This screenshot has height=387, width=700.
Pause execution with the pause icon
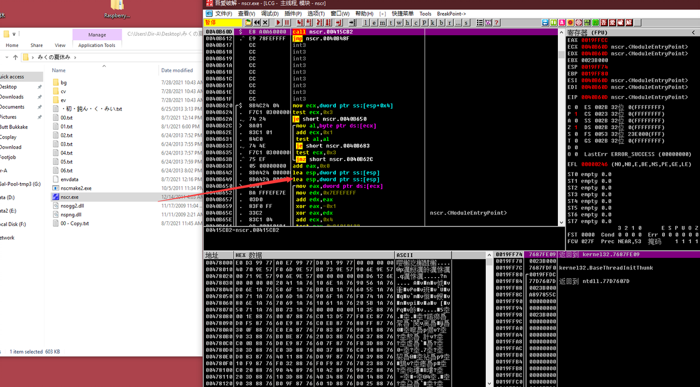click(x=287, y=22)
